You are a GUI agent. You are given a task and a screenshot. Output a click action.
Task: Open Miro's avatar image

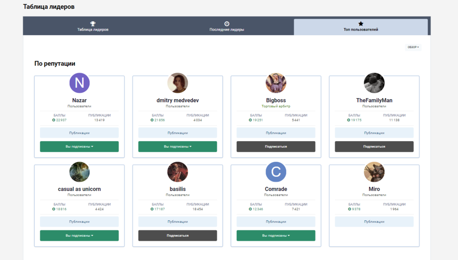click(x=374, y=172)
